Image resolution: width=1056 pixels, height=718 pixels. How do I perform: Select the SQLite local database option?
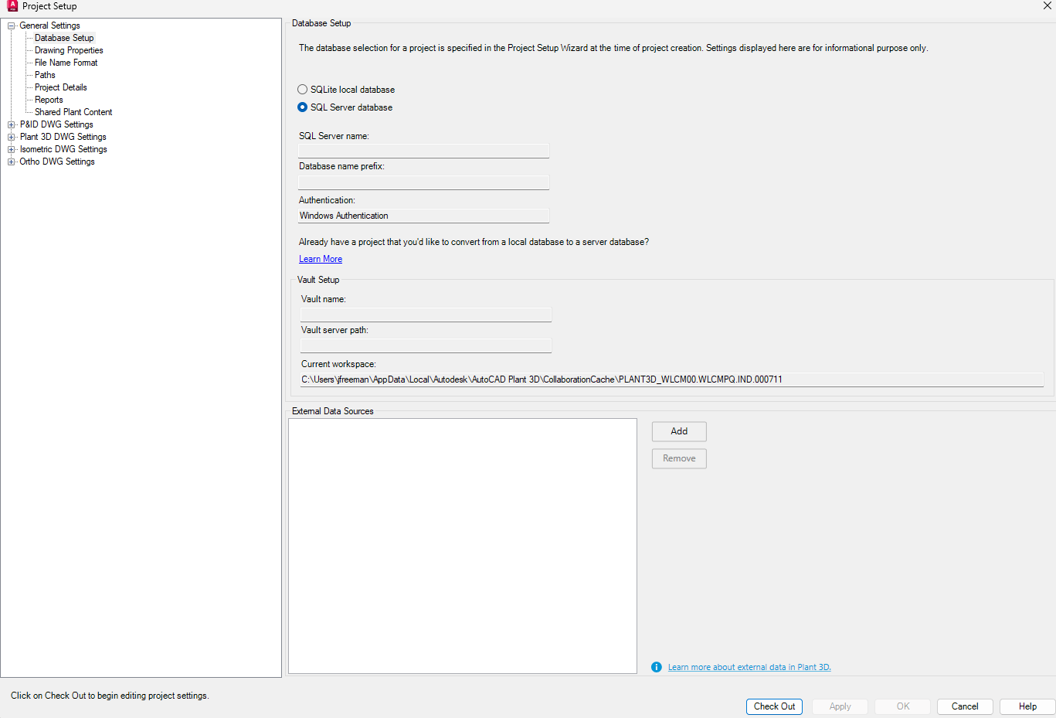click(302, 89)
